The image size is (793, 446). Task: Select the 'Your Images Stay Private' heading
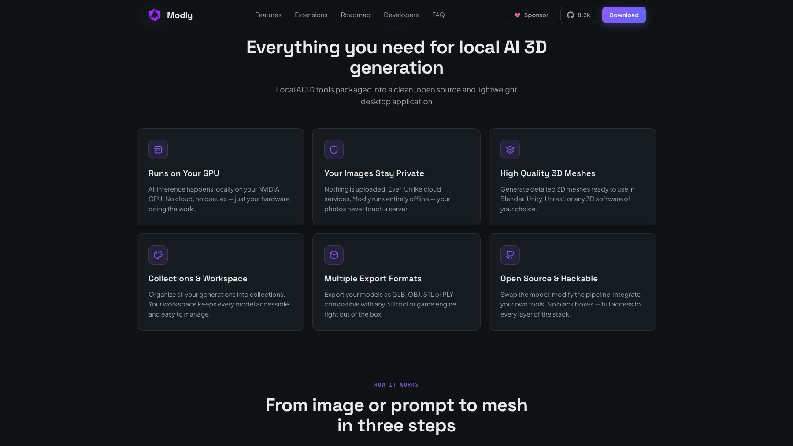pyautogui.click(x=374, y=173)
